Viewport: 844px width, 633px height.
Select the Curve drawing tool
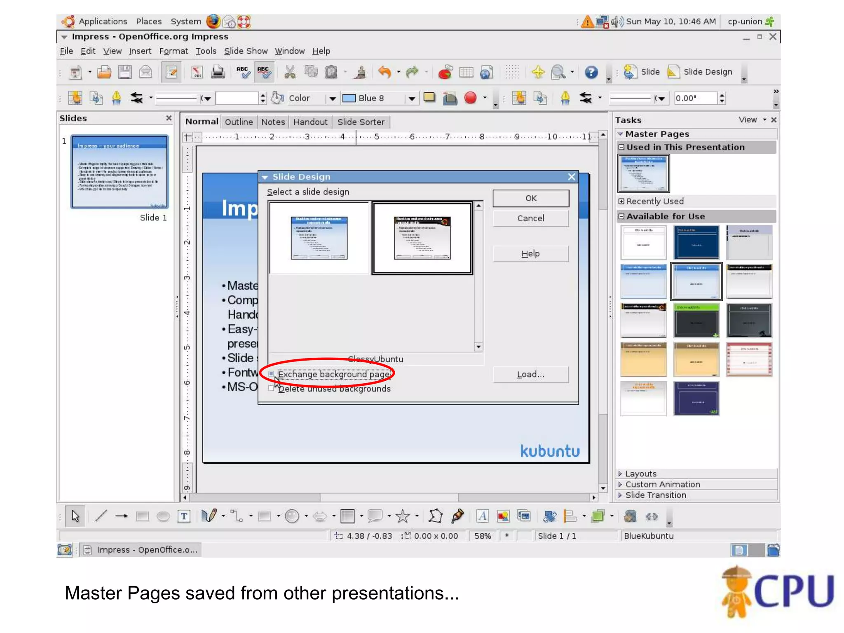(209, 516)
